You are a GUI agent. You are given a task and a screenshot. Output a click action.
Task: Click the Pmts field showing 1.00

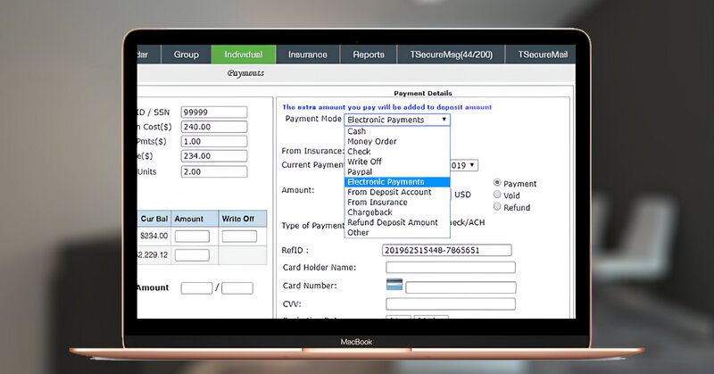[214, 141]
